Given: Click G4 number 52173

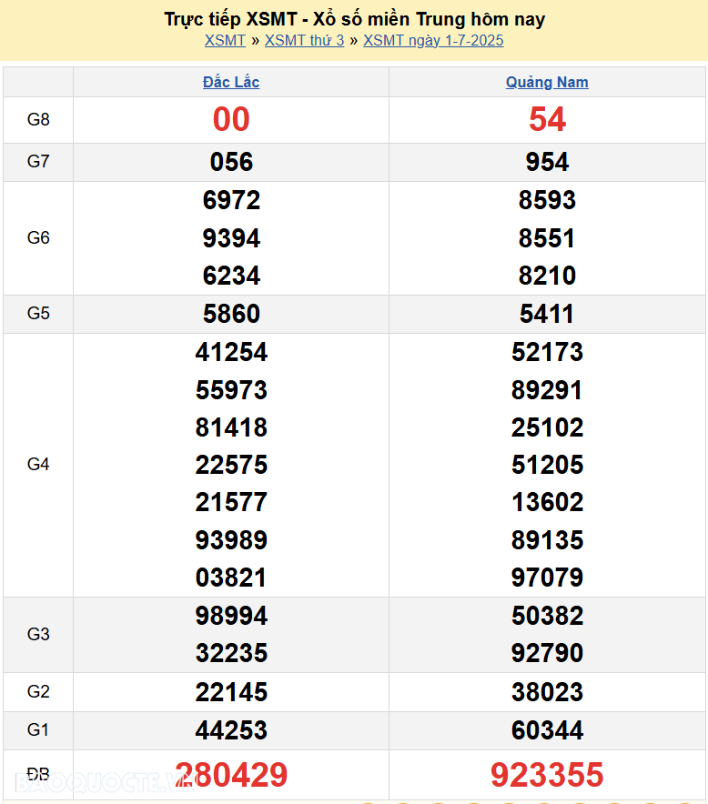Looking at the screenshot, I should [x=547, y=352].
